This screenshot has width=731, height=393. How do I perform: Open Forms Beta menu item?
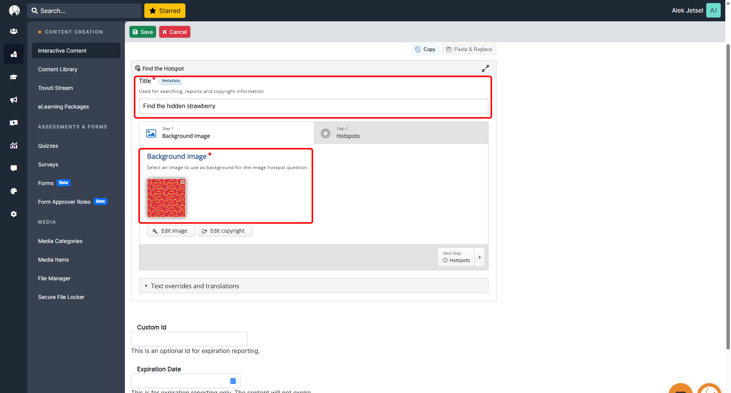pyautogui.click(x=54, y=183)
